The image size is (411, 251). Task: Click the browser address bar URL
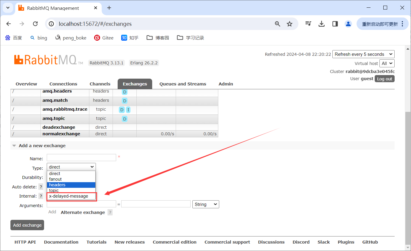(95, 24)
